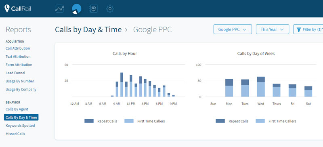Open the Filter by dropdown

coord(308,29)
